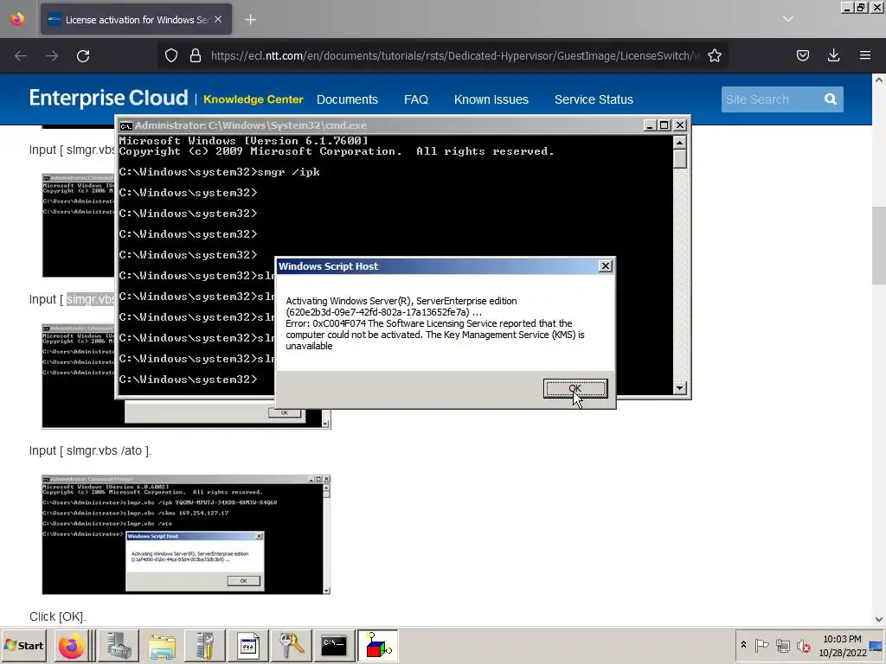Click the script file taskbar icon
Image resolution: width=886 pixels, height=664 pixels.
click(248, 645)
